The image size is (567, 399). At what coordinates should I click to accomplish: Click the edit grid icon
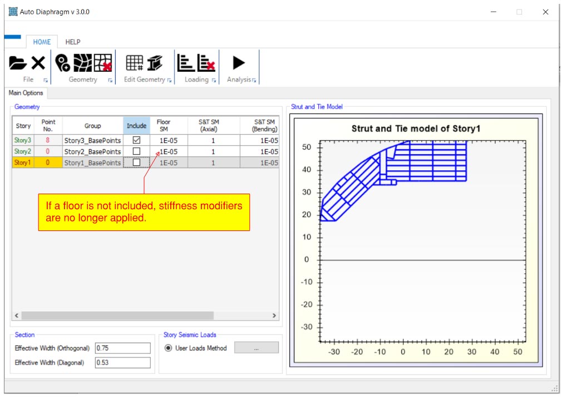pos(134,63)
